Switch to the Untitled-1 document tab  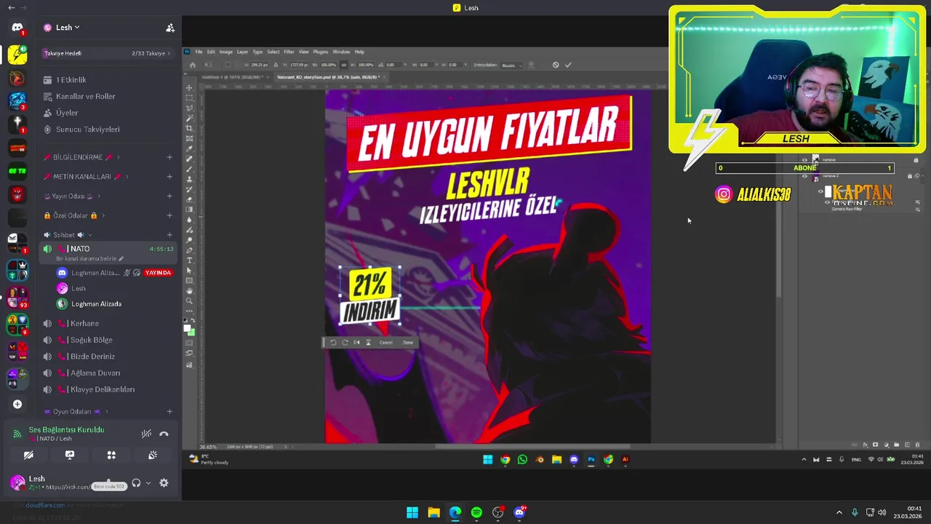tap(233, 76)
